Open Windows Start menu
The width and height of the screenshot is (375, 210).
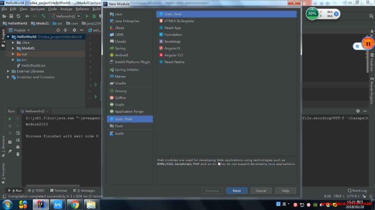[7, 205]
